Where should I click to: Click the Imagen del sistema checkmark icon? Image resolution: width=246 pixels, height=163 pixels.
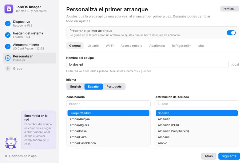pyautogui.click(x=8, y=35)
